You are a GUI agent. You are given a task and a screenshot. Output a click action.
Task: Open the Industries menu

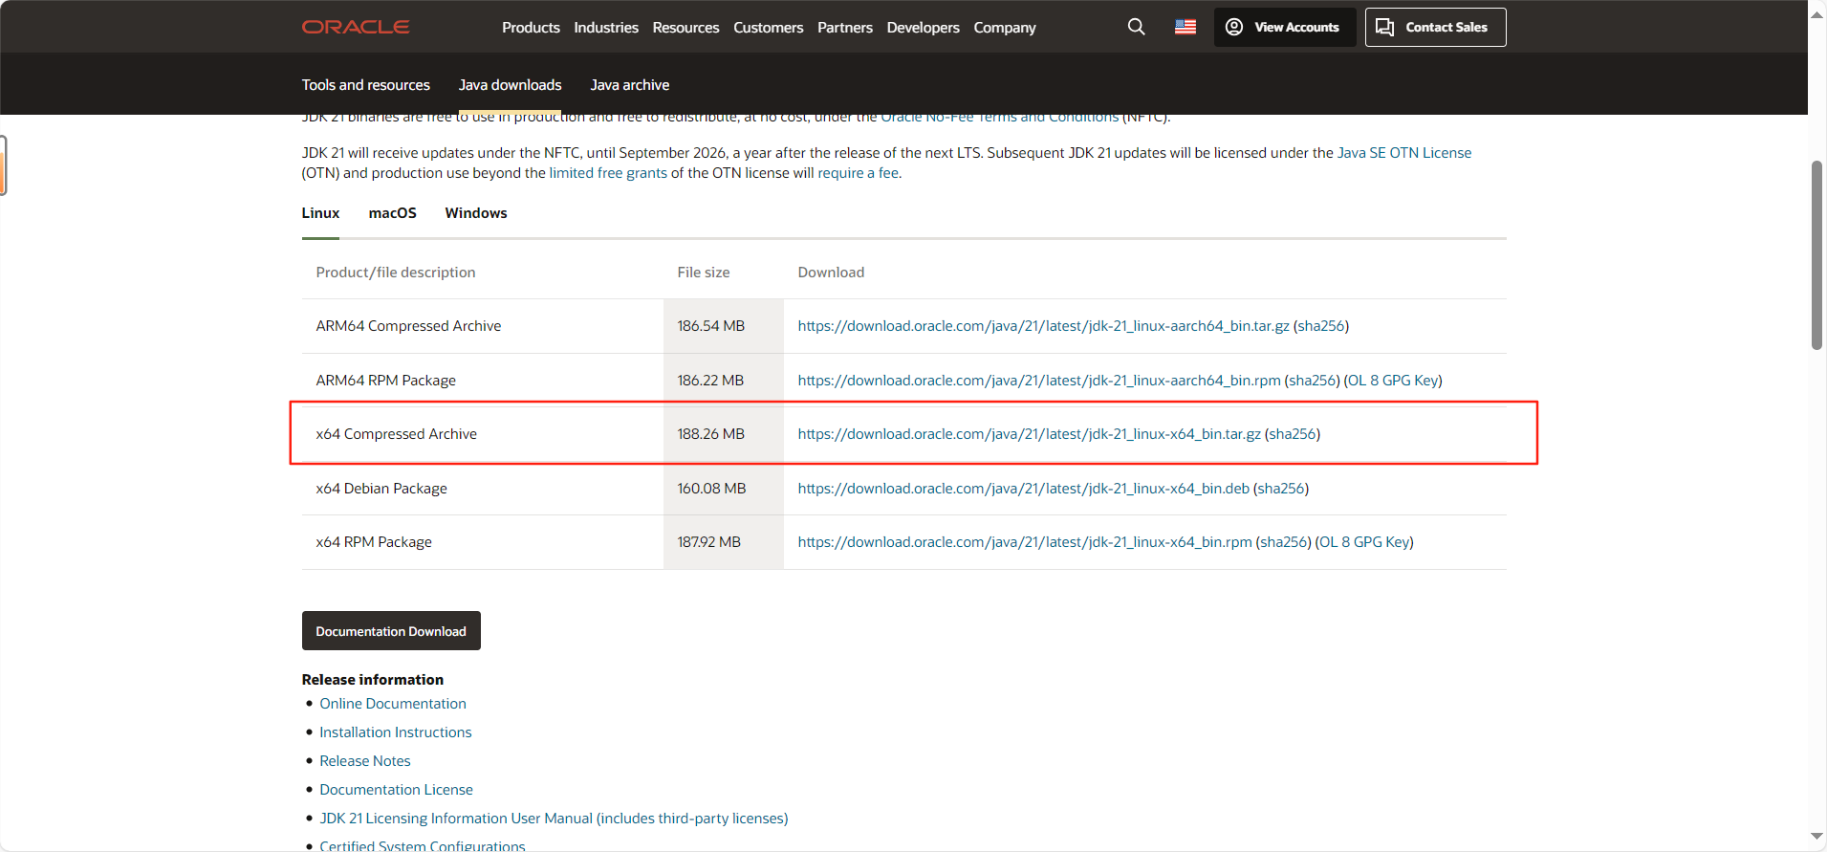(606, 28)
